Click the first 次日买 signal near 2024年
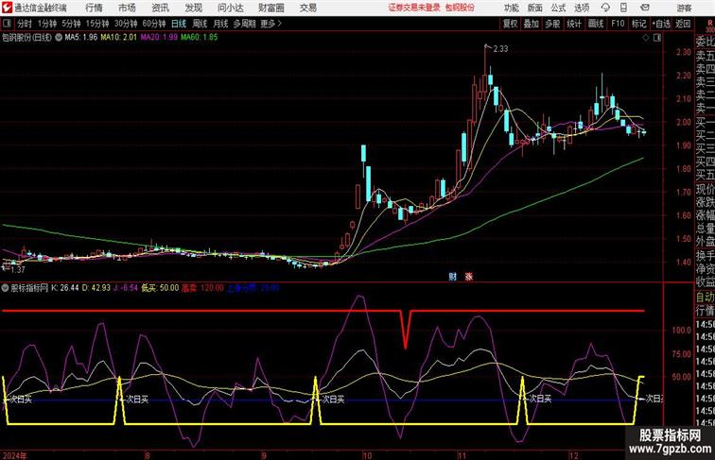This screenshot has width=715, height=460. 21,400
